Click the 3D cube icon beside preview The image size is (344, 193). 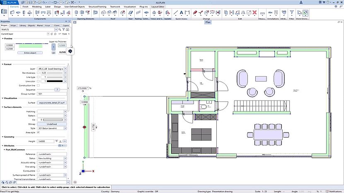pyautogui.click(x=70, y=51)
